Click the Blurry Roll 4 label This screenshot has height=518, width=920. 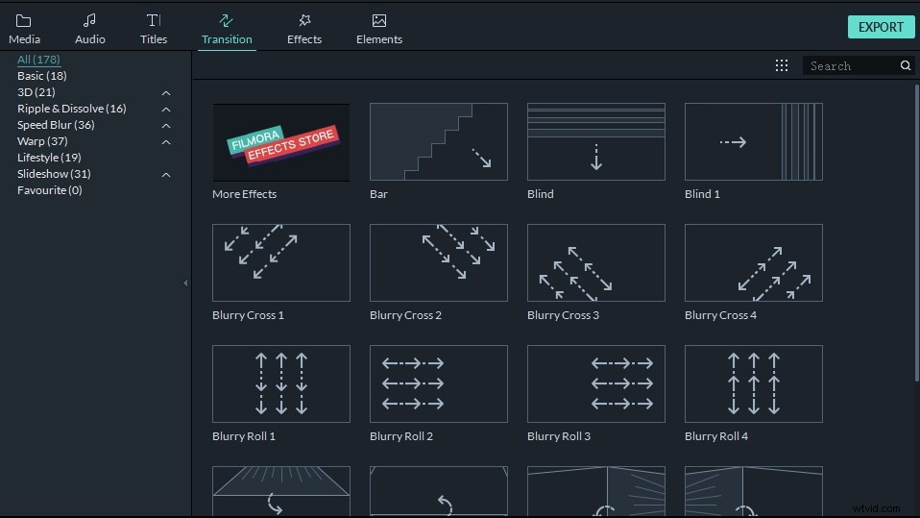716,436
